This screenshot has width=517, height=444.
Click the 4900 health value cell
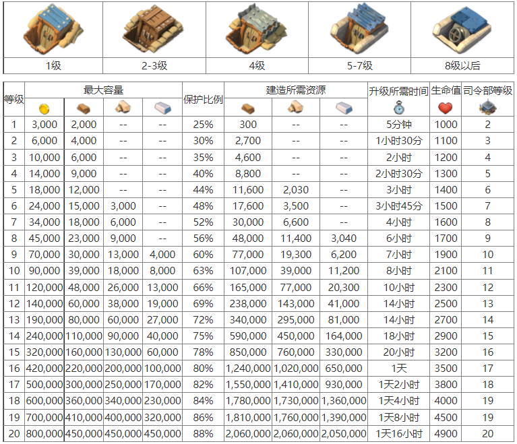[x=446, y=434]
